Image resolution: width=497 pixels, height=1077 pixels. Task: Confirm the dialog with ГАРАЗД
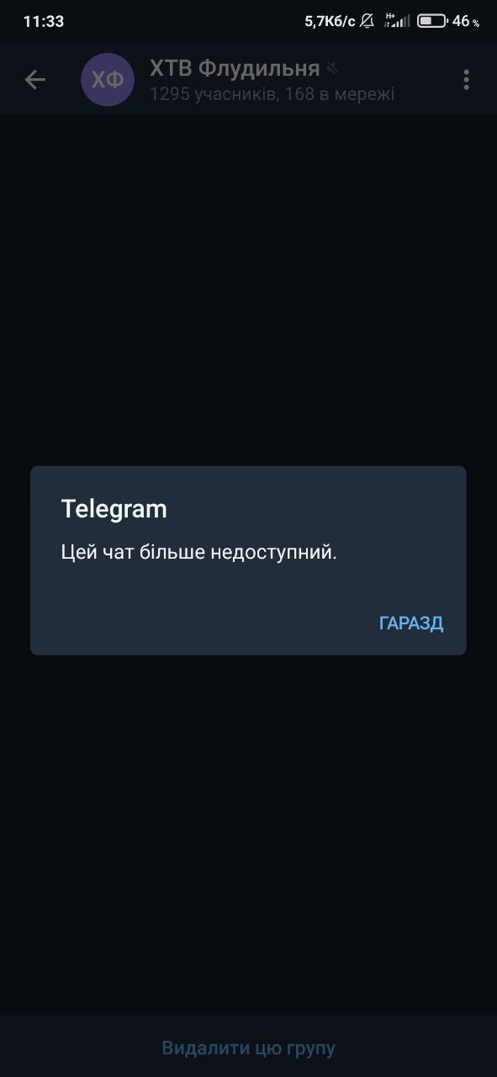click(x=411, y=623)
